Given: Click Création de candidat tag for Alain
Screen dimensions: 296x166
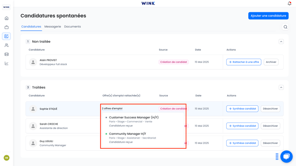Looking at the screenshot, I should [174, 62].
